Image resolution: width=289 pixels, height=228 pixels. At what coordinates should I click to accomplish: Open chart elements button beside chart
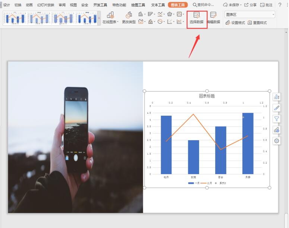pos(276,97)
